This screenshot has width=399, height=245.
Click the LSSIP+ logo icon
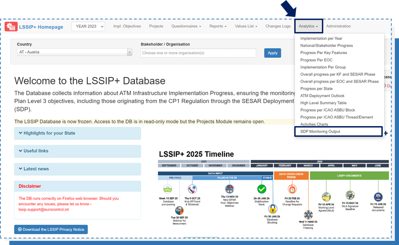[11, 26]
